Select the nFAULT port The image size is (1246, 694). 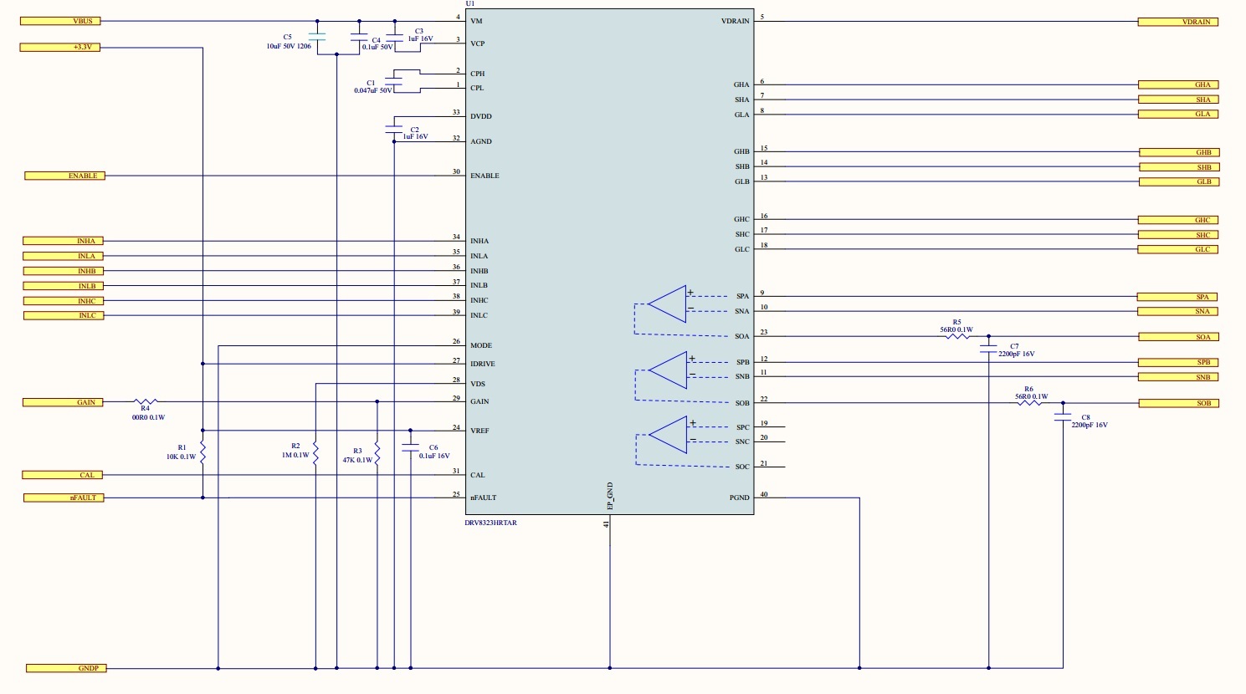[x=64, y=498]
